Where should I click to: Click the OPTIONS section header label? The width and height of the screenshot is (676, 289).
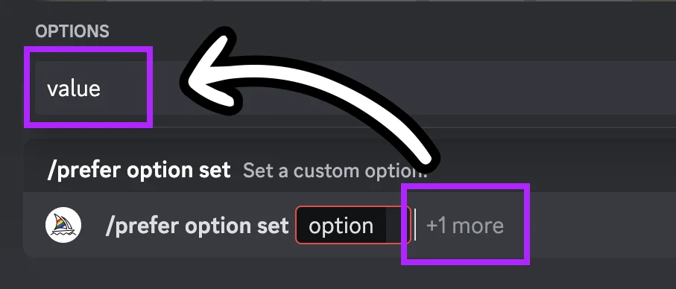pyautogui.click(x=72, y=31)
